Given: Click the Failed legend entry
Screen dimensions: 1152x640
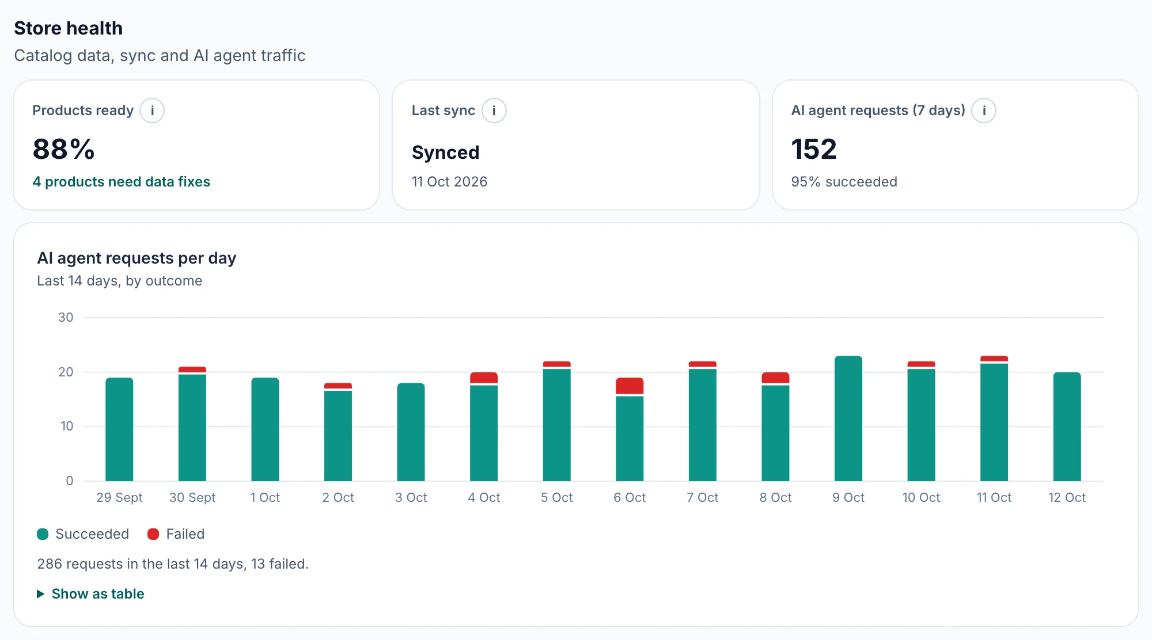Looking at the screenshot, I should (176, 534).
